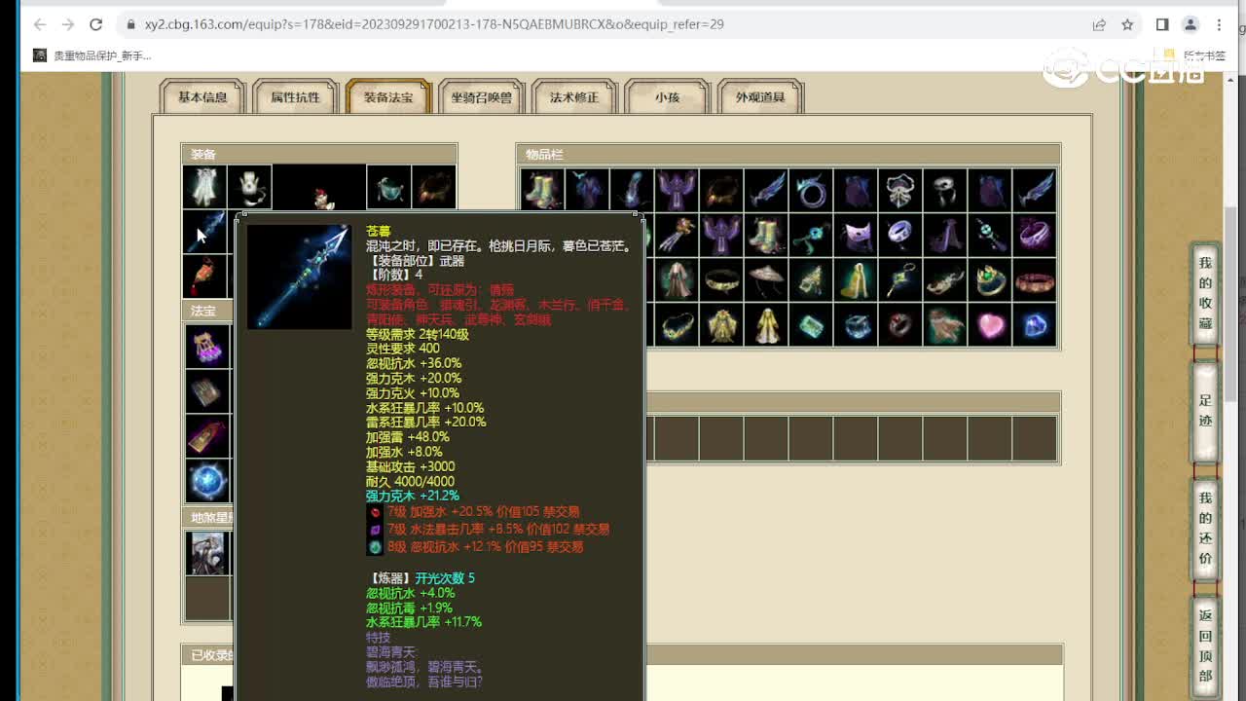Image resolution: width=1246 pixels, height=701 pixels.
Task: Select the pink heart gem item
Action: pyautogui.click(x=990, y=325)
